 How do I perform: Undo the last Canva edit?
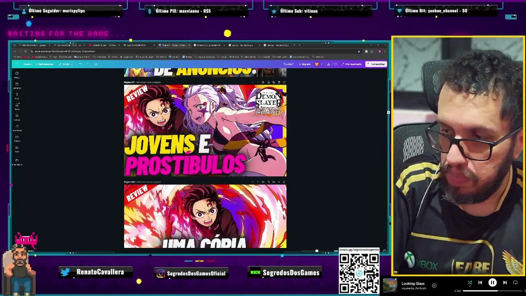click(x=80, y=64)
